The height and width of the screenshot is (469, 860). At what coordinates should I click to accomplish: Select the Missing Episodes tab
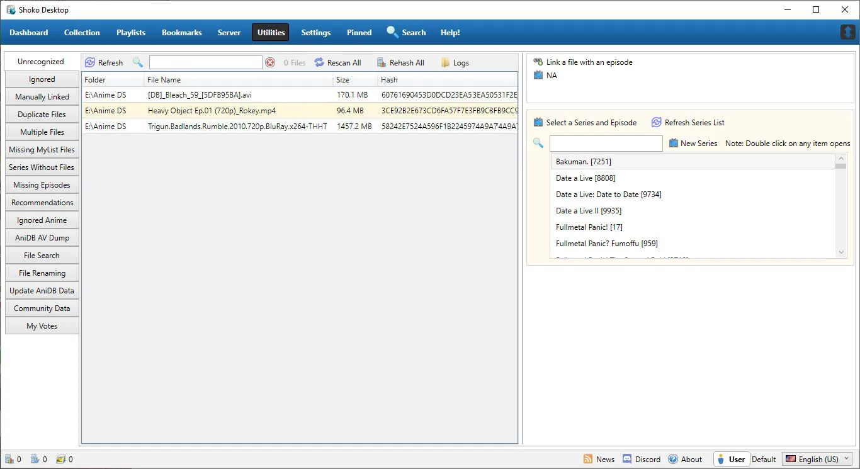pos(42,185)
